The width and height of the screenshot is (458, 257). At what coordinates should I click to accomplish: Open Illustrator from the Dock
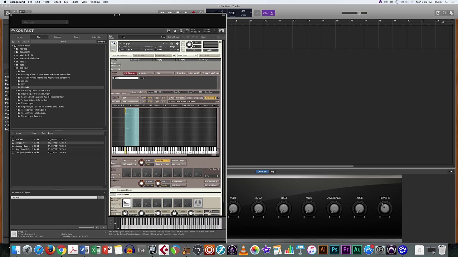323,250
